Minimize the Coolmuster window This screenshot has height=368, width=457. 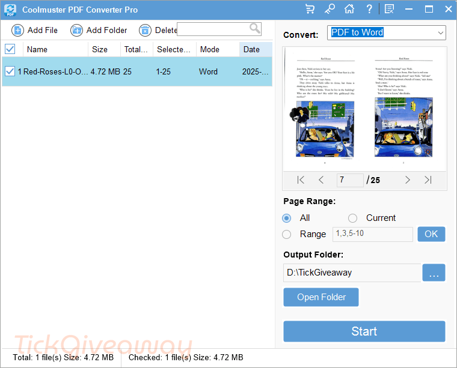click(x=409, y=10)
